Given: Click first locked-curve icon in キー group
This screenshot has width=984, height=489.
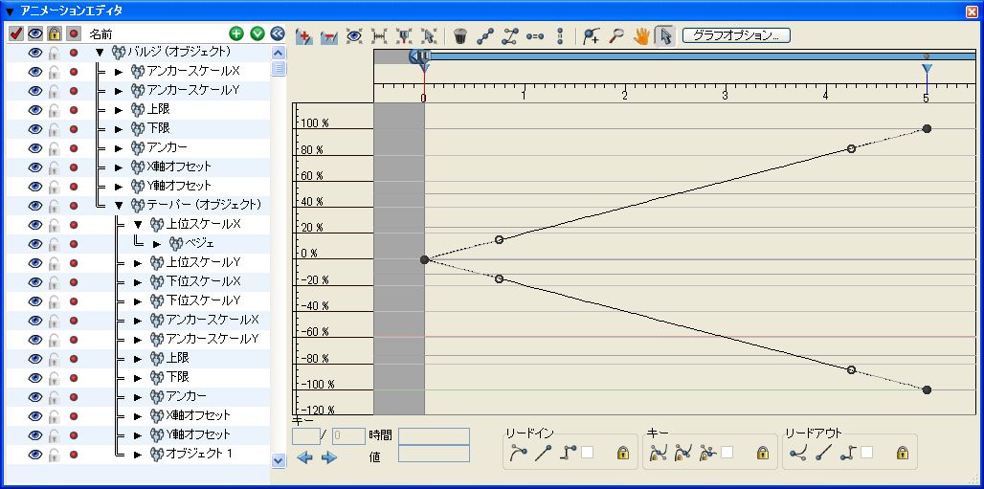Looking at the screenshot, I should pyautogui.click(x=659, y=453).
